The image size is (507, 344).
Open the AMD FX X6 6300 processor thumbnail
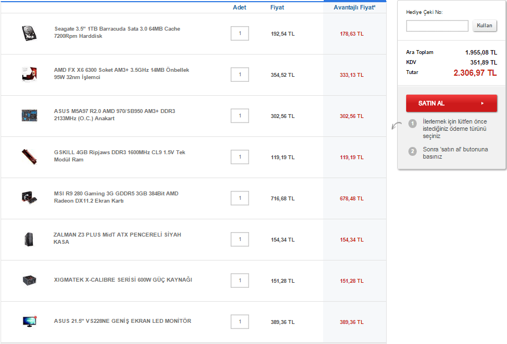coord(29,74)
